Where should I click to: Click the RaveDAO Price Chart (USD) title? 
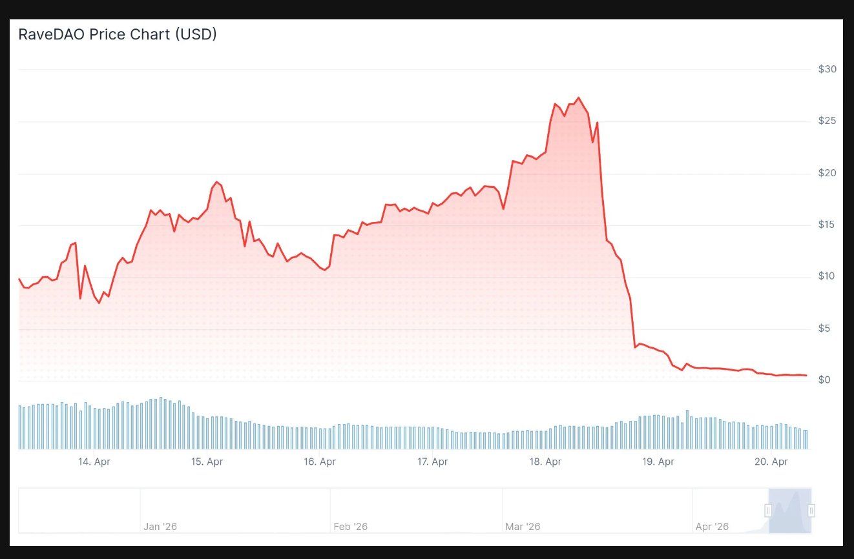pyautogui.click(x=118, y=35)
